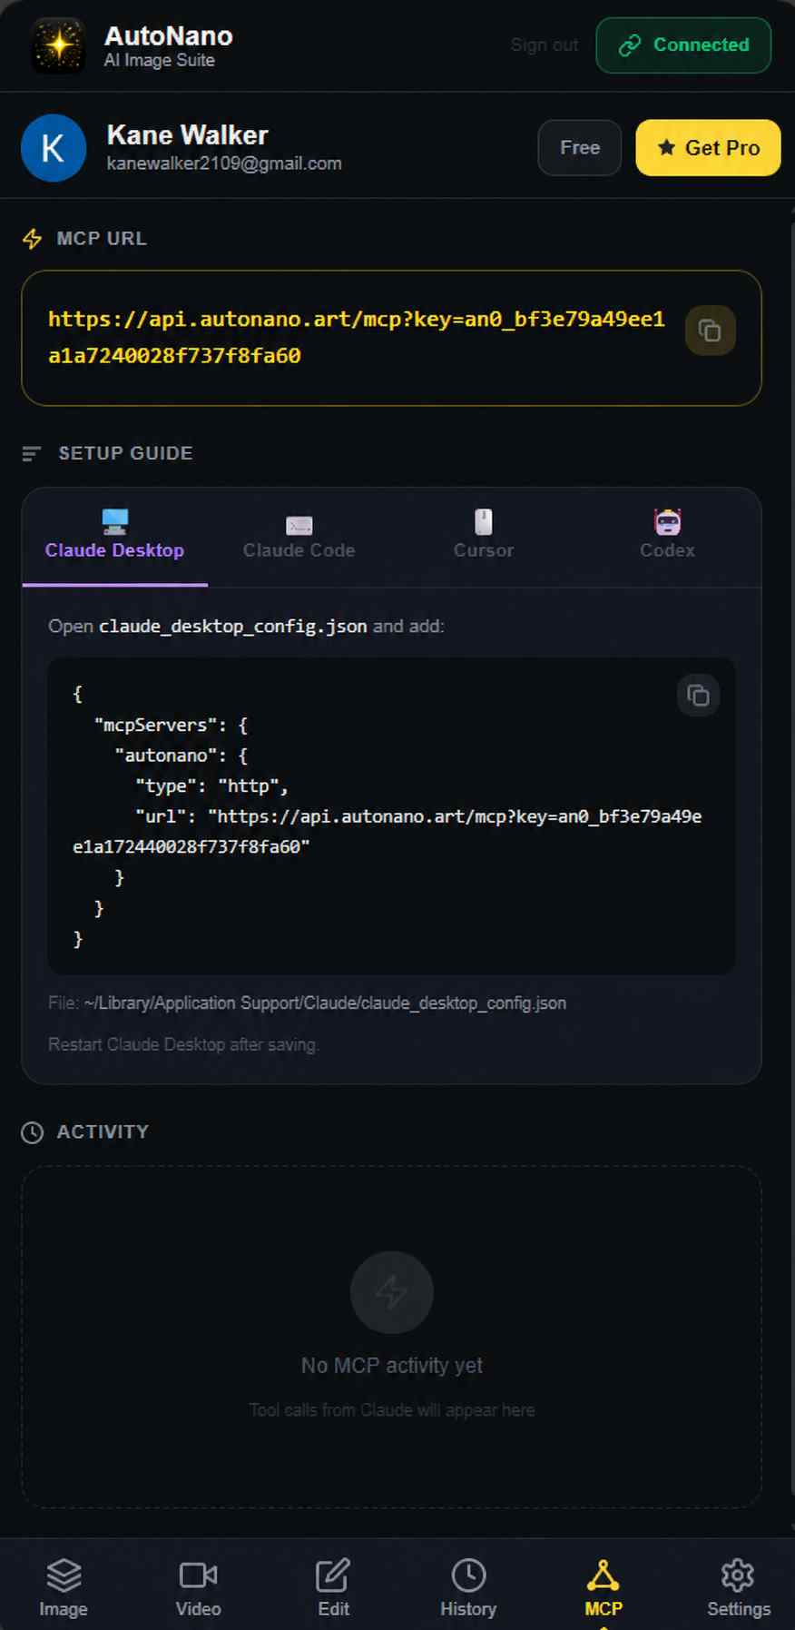Open the MCP tab in bottom navigation
Screen dimensions: 795x1630
(x=604, y=1587)
